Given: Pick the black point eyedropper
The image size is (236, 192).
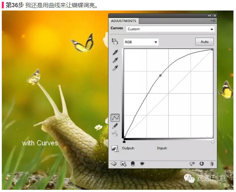Looking at the screenshot, I should 115,53.
